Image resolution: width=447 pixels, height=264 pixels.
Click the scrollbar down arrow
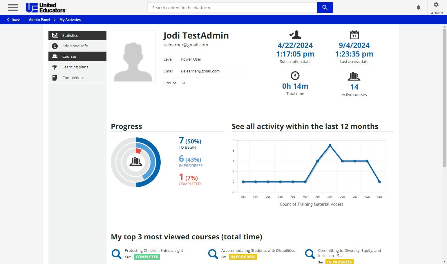point(444,262)
